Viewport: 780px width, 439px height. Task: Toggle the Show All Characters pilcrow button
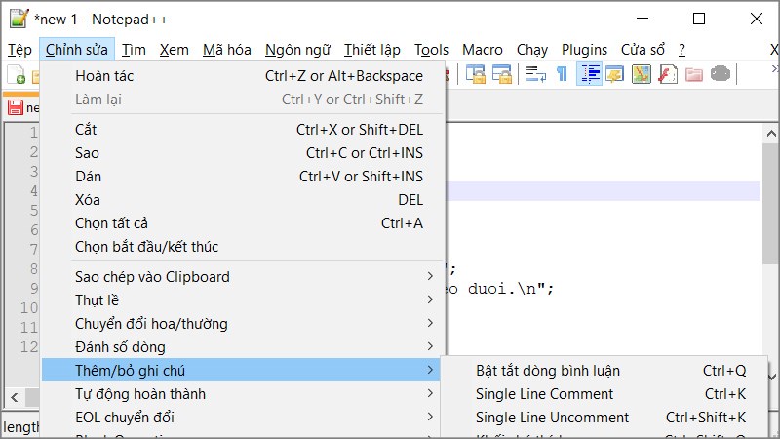tap(562, 74)
